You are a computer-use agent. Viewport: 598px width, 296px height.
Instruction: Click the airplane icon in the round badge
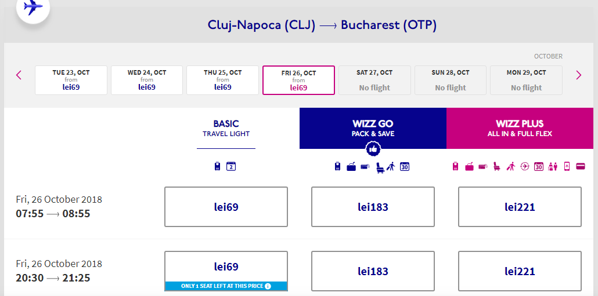point(33,7)
